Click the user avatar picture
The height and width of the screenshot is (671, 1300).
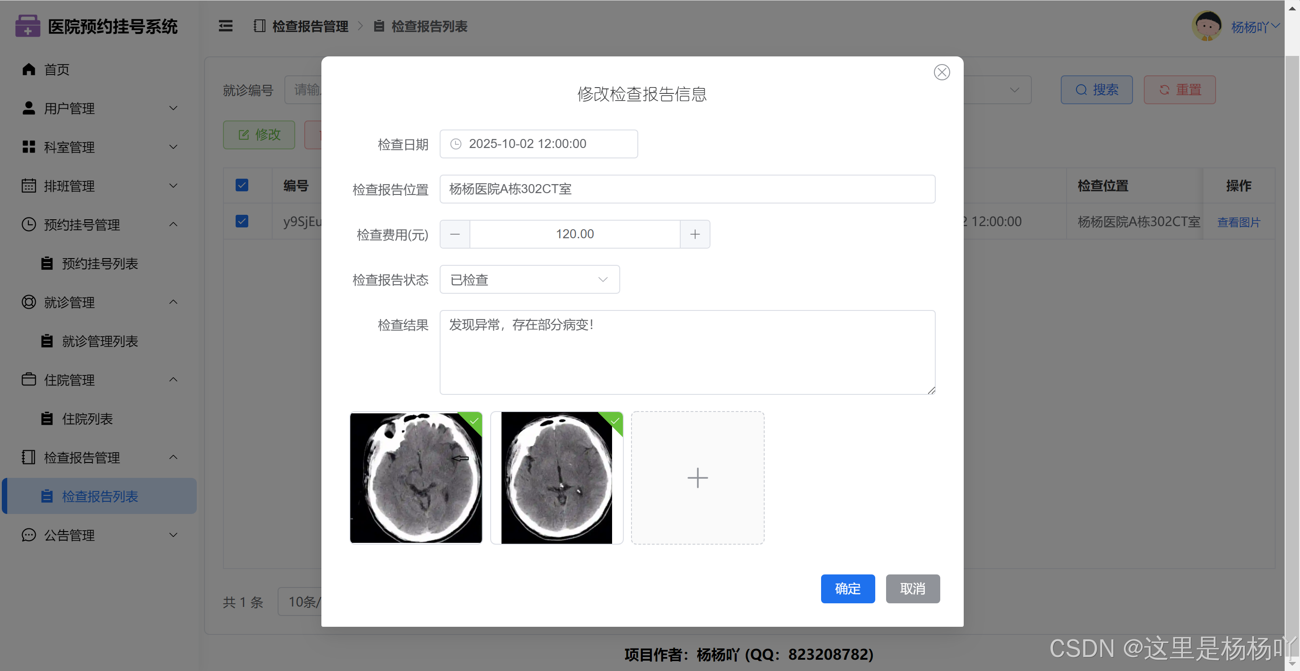coord(1207,26)
